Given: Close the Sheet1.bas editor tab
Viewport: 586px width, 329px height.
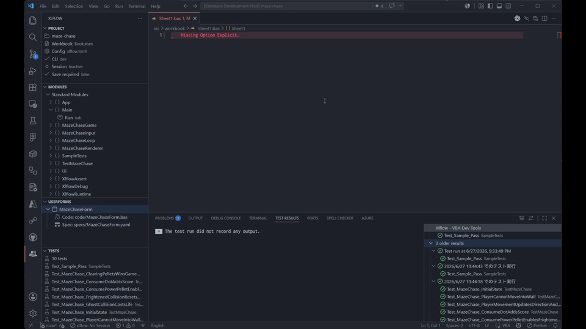Looking at the screenshot, I should coord(195,18).
